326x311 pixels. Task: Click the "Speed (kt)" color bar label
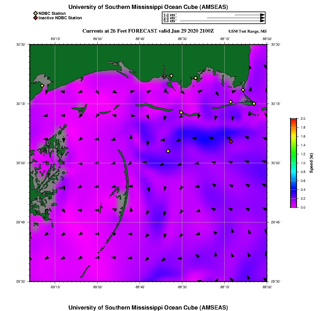point(311,163)
